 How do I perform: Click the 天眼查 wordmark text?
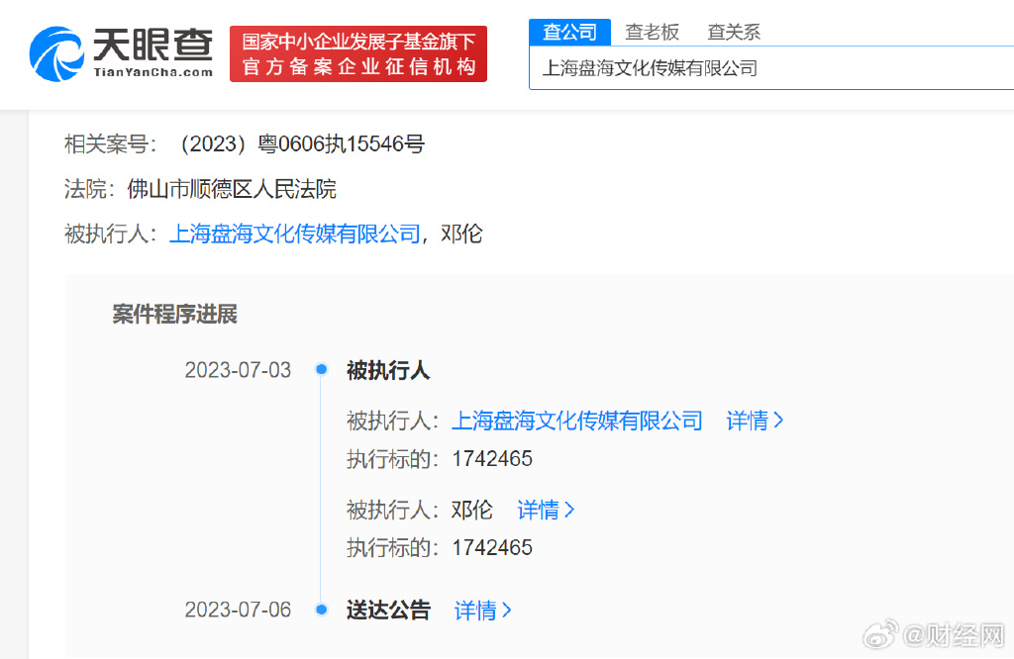point(152,46)
